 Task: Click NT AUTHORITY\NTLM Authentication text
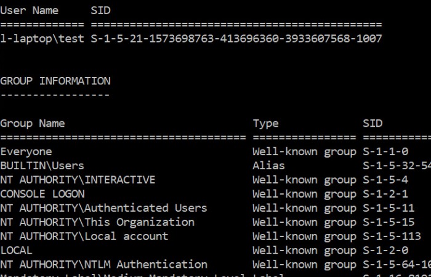(103, 265)
